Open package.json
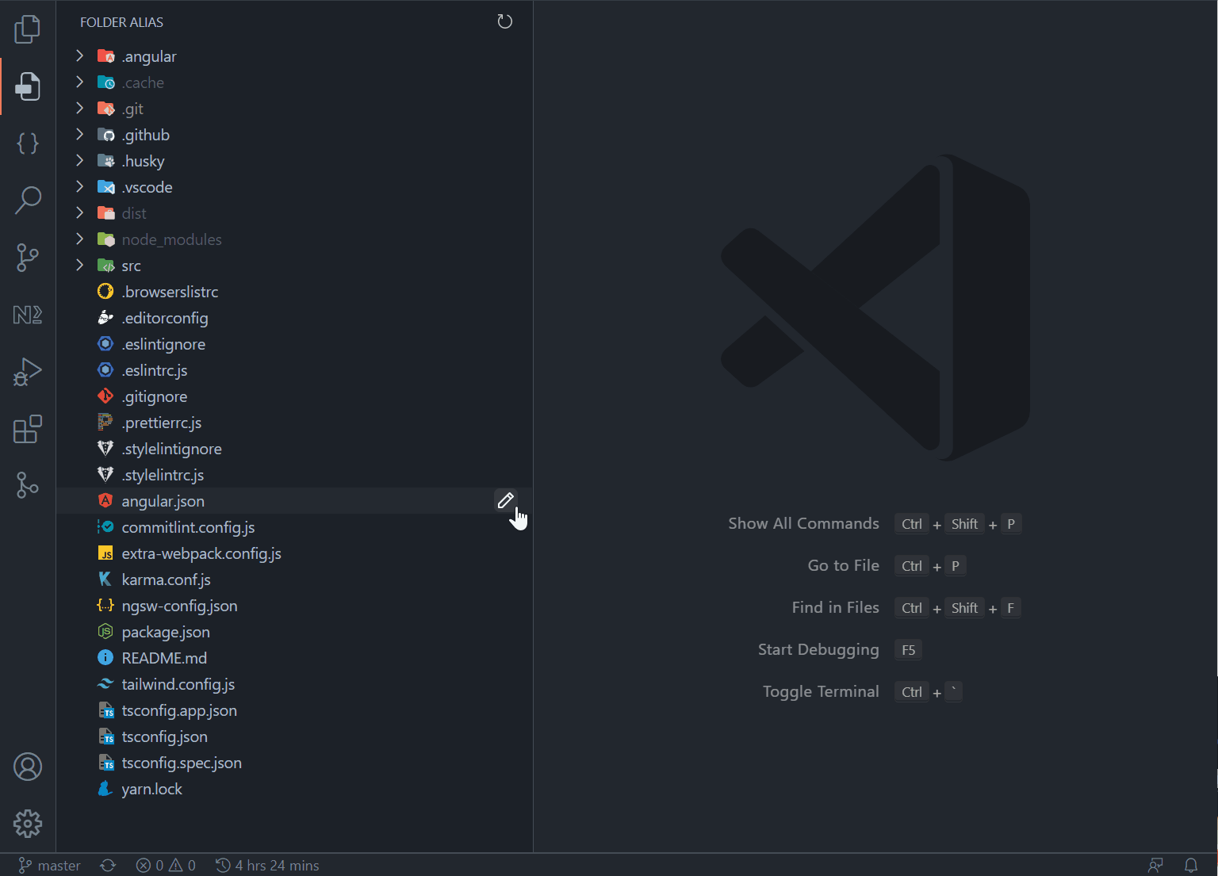The width and height of the screenshot is (1218, 876). (294, 632)
